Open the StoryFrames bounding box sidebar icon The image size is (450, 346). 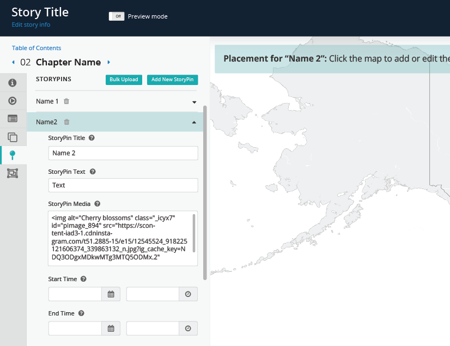point(13,173)
